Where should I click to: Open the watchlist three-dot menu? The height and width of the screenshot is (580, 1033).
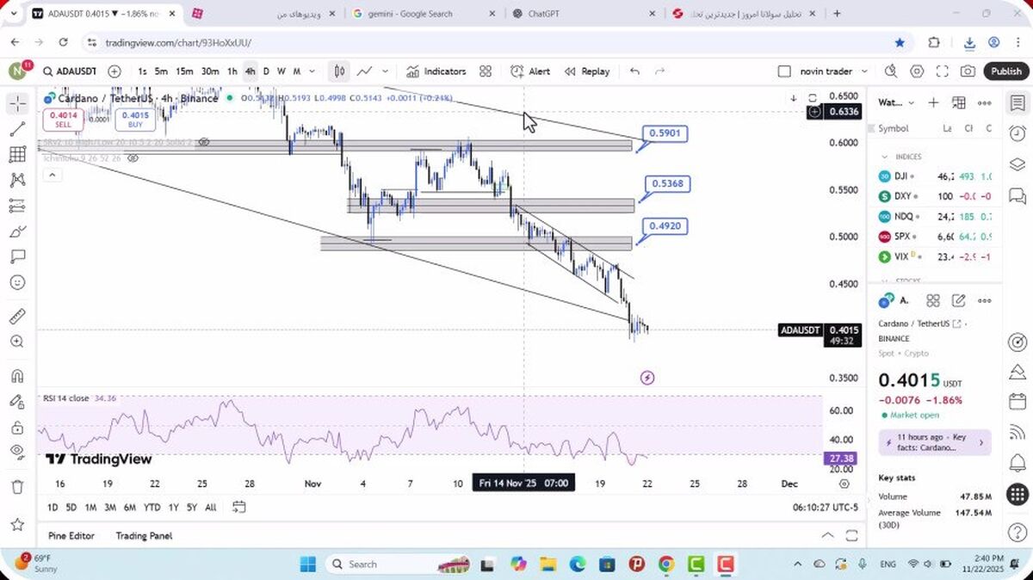coord(985,102)
